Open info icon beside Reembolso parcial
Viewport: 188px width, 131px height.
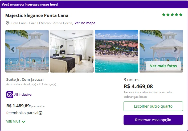(40, 113)
